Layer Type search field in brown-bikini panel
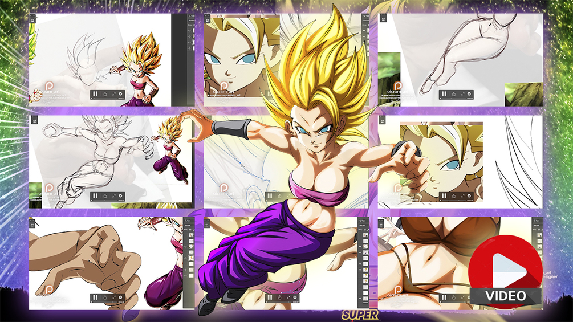 [x=538, y=221]
